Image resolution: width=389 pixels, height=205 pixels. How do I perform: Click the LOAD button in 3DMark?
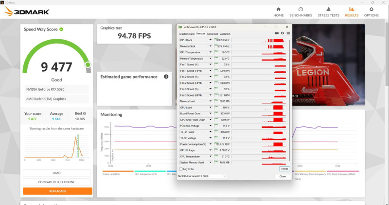tap(56, 173)
